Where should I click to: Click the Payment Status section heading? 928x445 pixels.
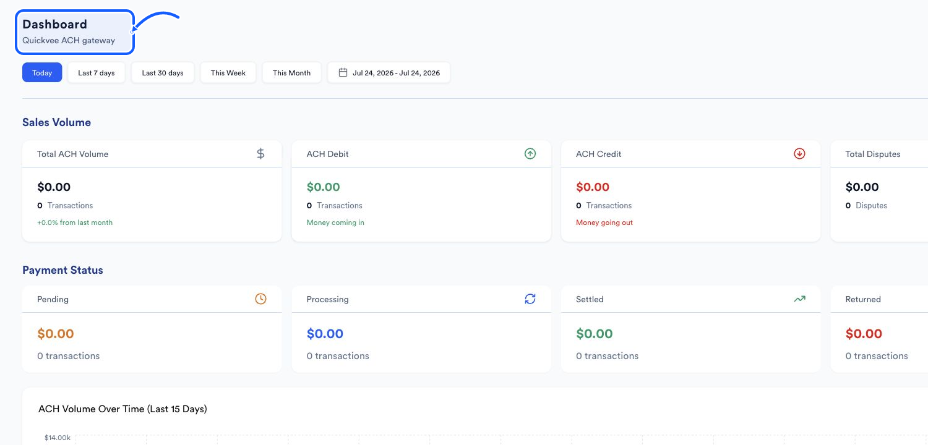[x=62, y=270]
